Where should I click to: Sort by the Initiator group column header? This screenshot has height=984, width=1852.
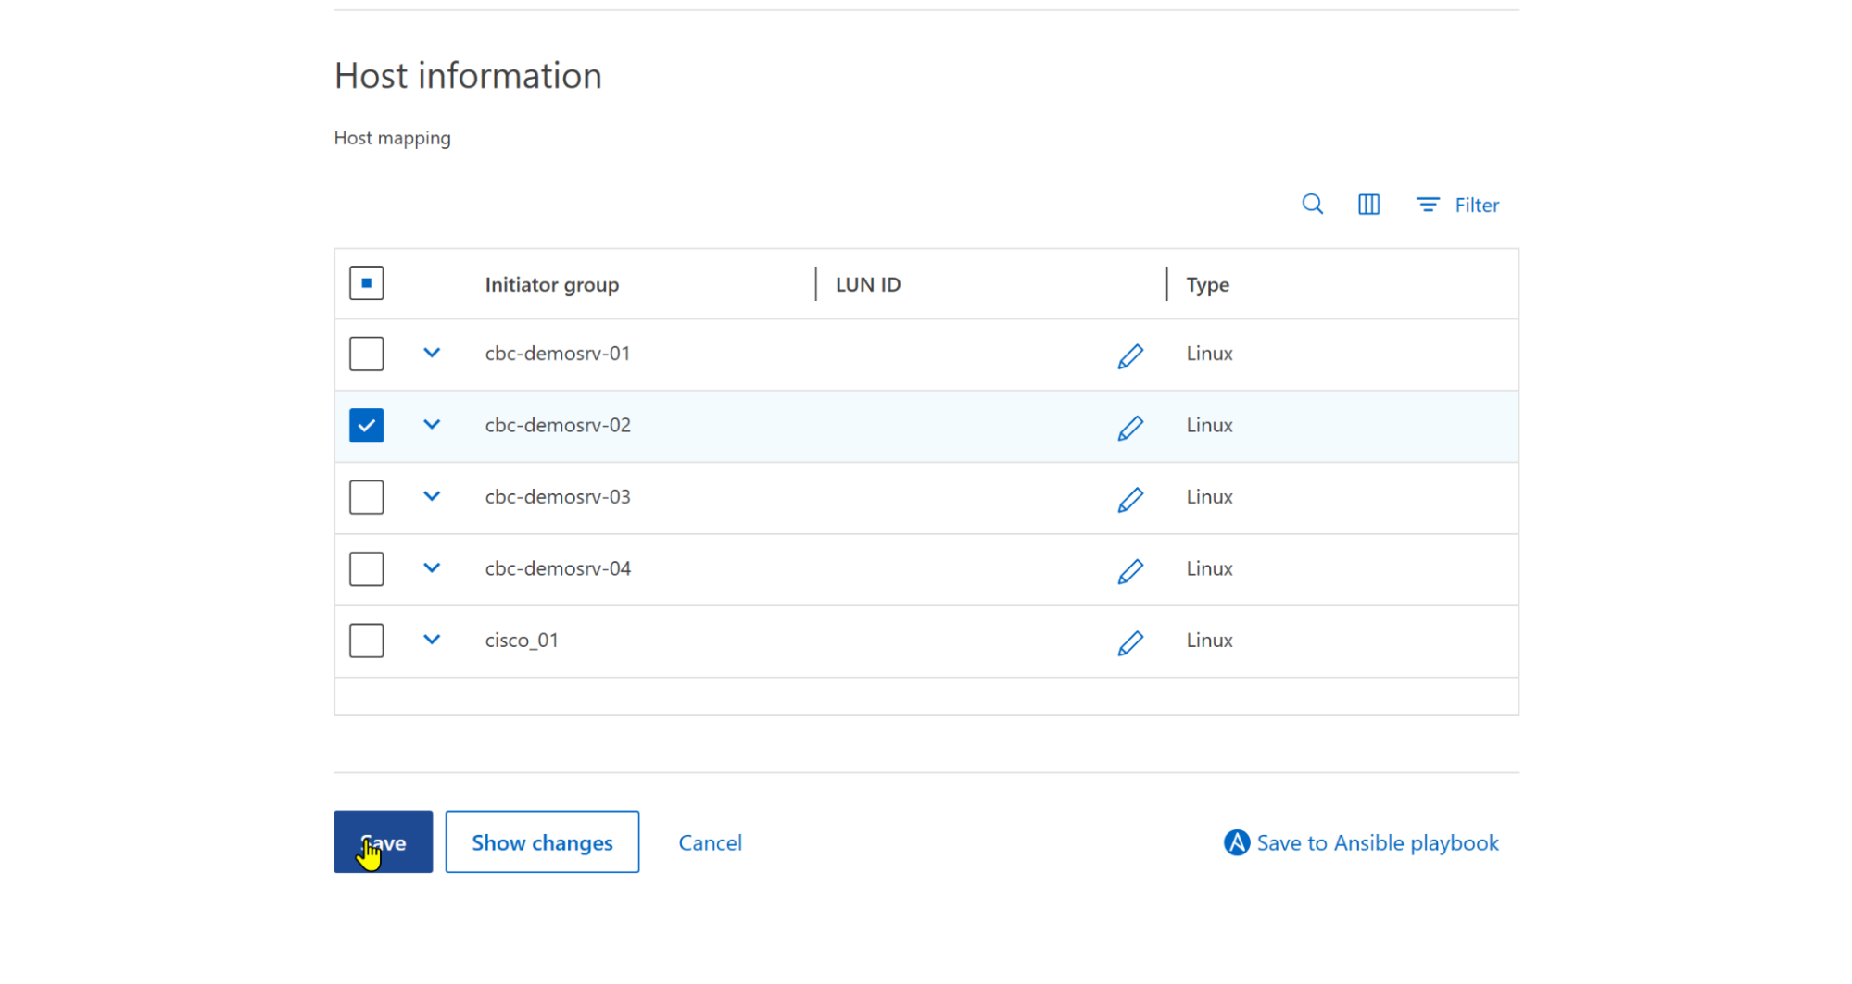552,284
